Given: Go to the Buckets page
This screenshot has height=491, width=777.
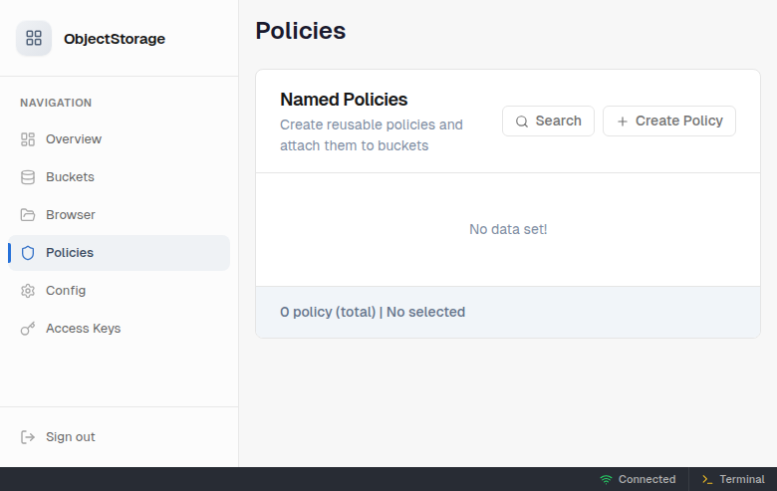Looking at the screenshot, I should (x=70, y=177).
